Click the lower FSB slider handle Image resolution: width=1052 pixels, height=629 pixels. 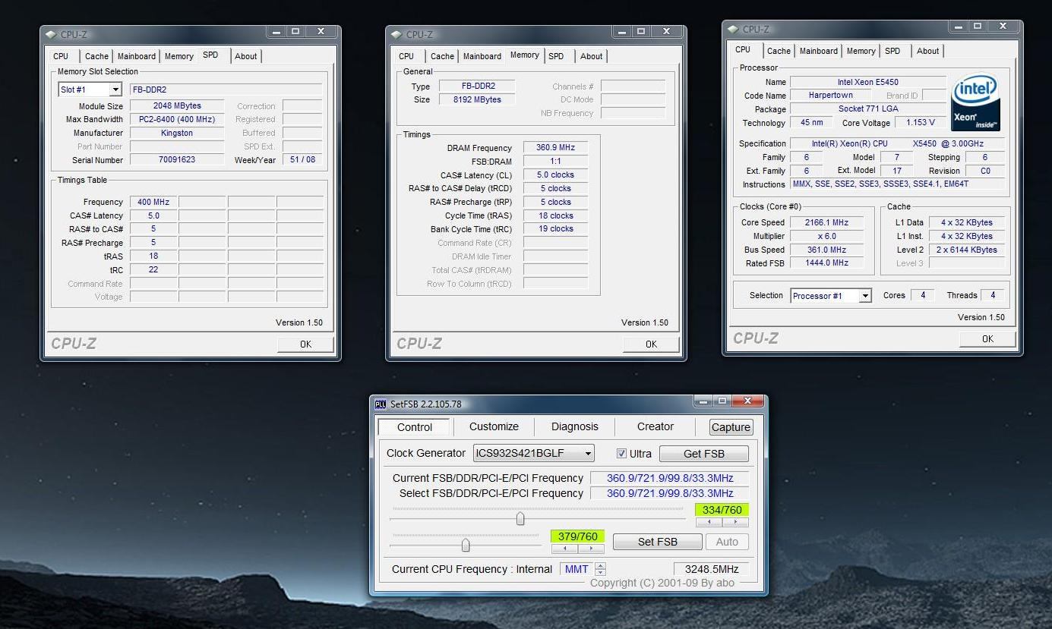tap(466, 545)
